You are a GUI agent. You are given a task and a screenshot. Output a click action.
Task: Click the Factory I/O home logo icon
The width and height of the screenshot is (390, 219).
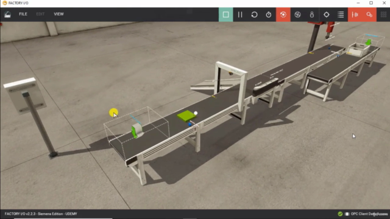click(7, 15)
